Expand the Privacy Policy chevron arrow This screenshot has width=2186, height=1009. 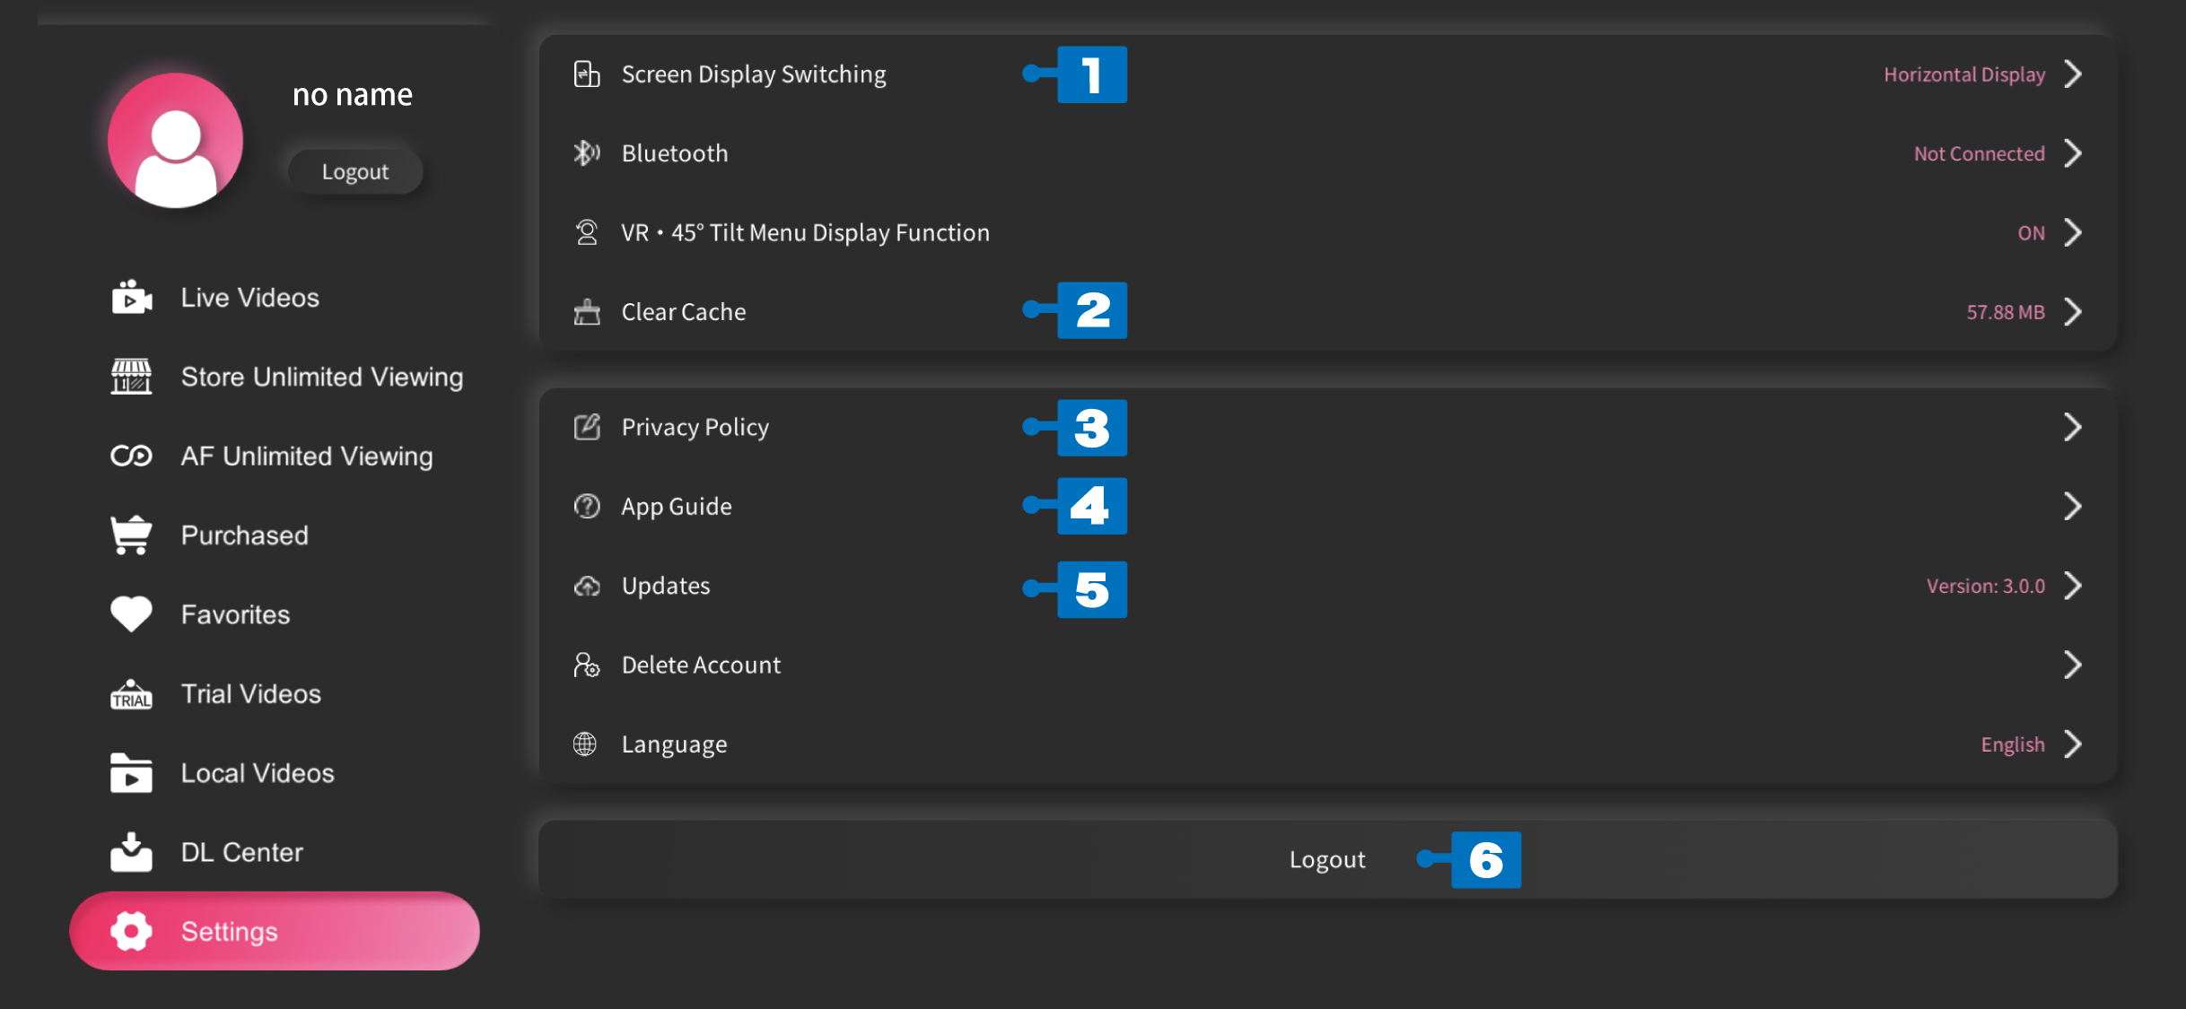point(2073,427)
